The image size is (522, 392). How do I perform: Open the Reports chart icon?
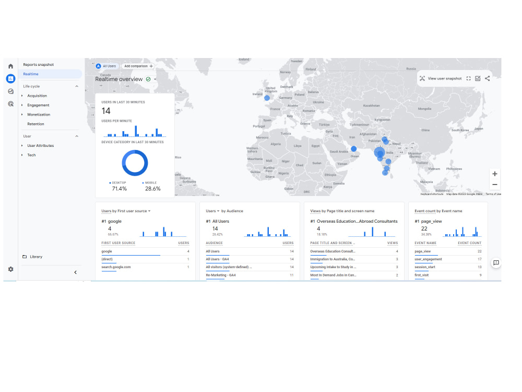tap(10, 79)
